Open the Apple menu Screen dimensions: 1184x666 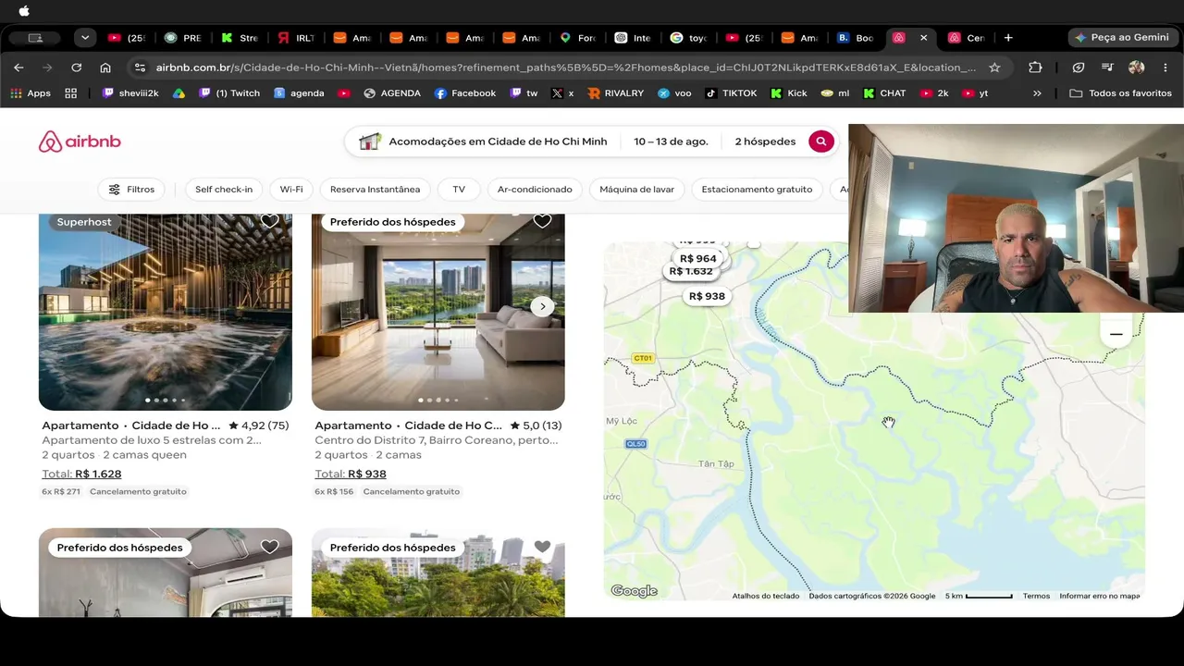point(24,11)
